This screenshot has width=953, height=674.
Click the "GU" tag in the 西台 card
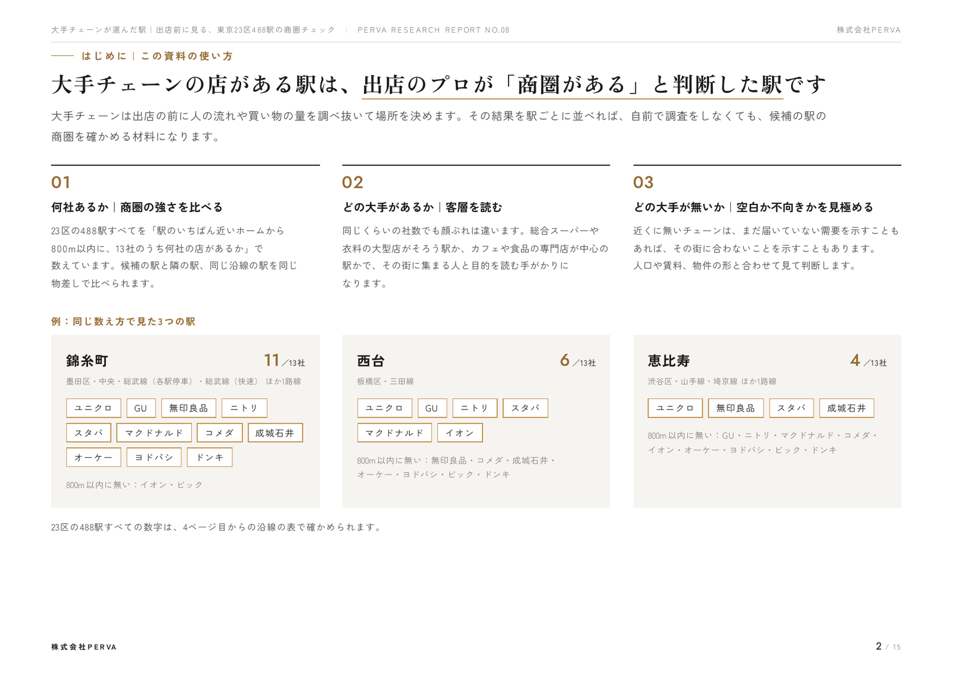point(432,408)
